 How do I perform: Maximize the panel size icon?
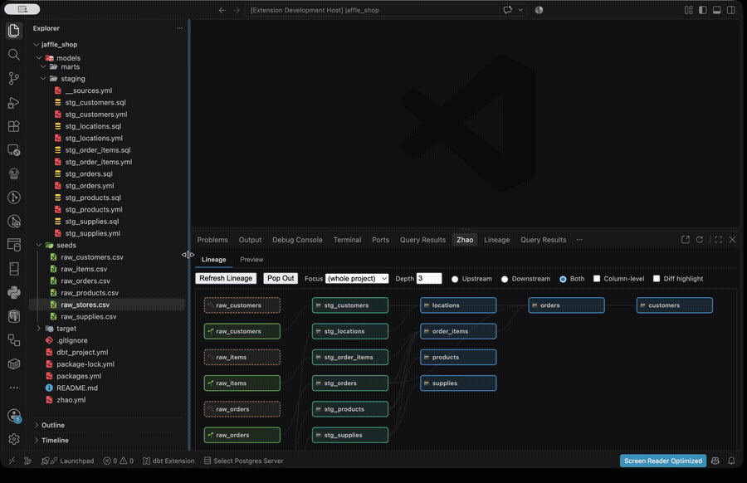click(x=719, y=240)
